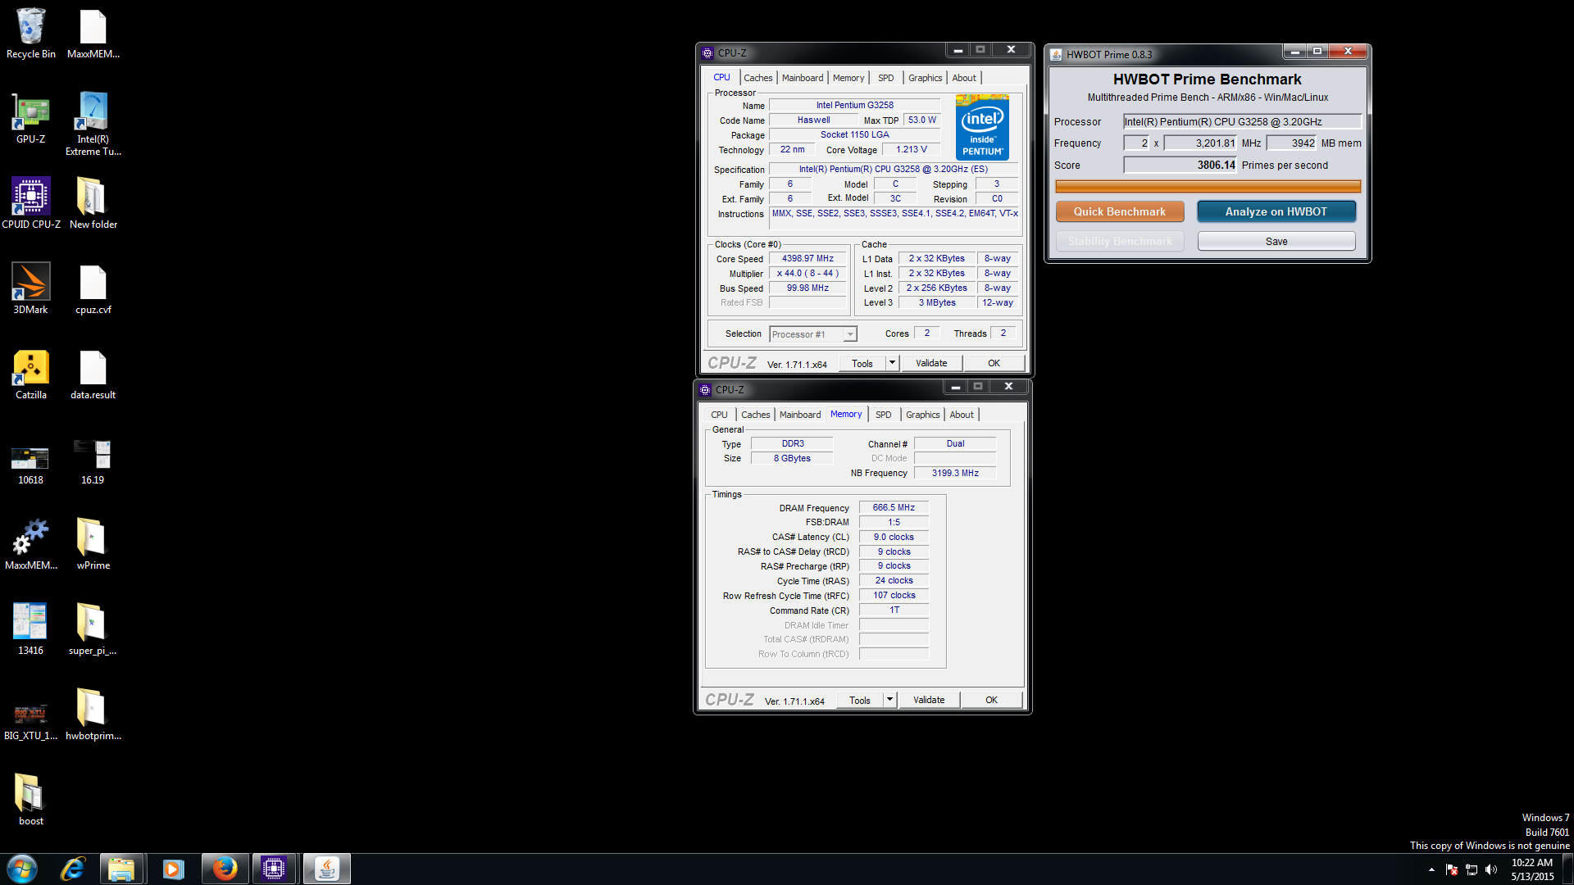Switch to CPU-Z taskbar button
The image size is (1574, 885).
pos(274,869)
